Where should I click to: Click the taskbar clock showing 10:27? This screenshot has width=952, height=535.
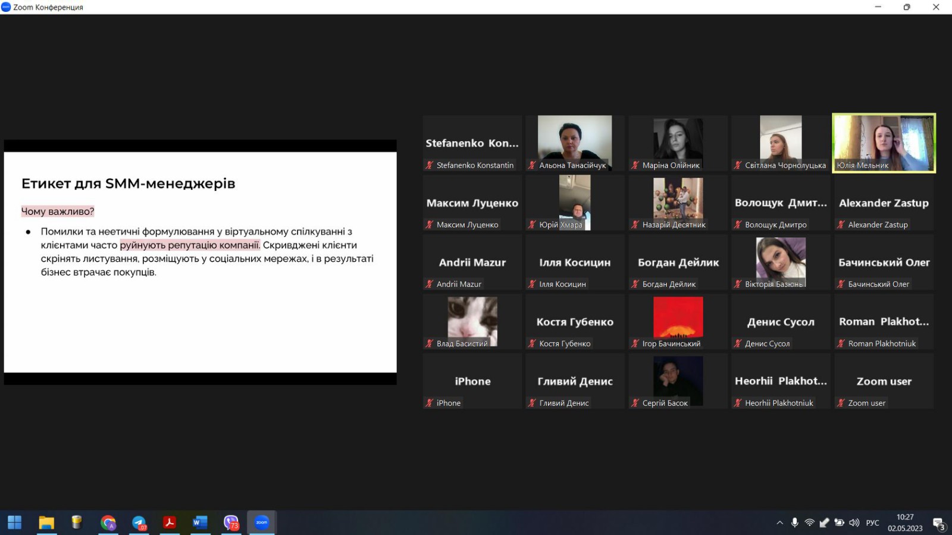click(905, 523)
